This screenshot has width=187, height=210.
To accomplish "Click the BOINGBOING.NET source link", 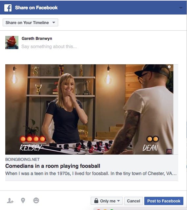I will click(x=22, y=159).
